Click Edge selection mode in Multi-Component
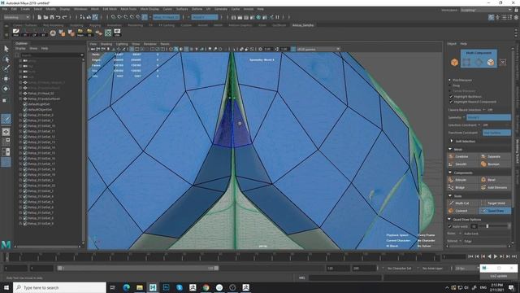Viewport: 520px width, 293px height. (x=479, y=62)
